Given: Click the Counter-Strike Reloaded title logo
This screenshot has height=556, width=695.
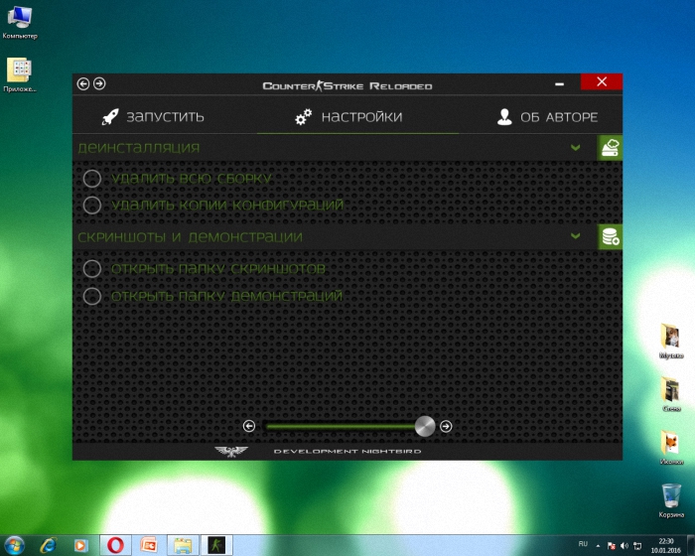Looking at the screenshot, I should click(347, 85).
